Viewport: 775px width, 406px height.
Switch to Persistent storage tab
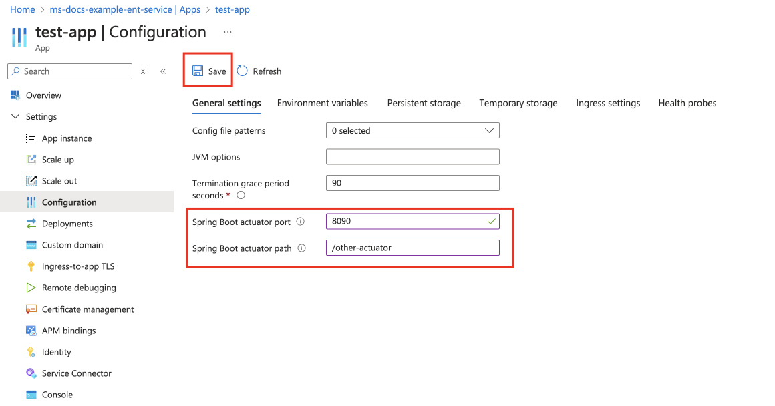coord(424,104)
